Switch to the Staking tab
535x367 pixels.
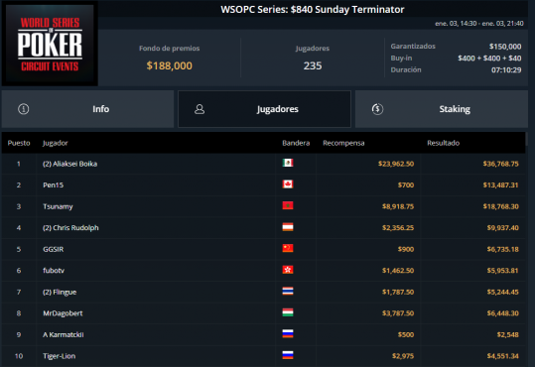[441, 109]
